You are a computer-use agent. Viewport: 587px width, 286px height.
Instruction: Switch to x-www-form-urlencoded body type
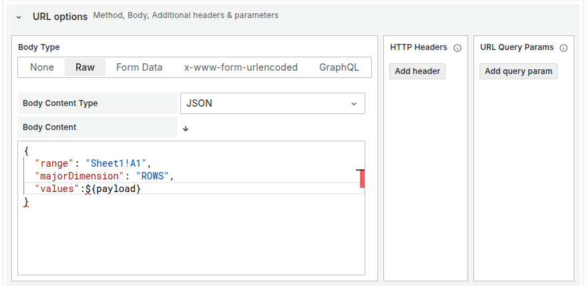241,67
